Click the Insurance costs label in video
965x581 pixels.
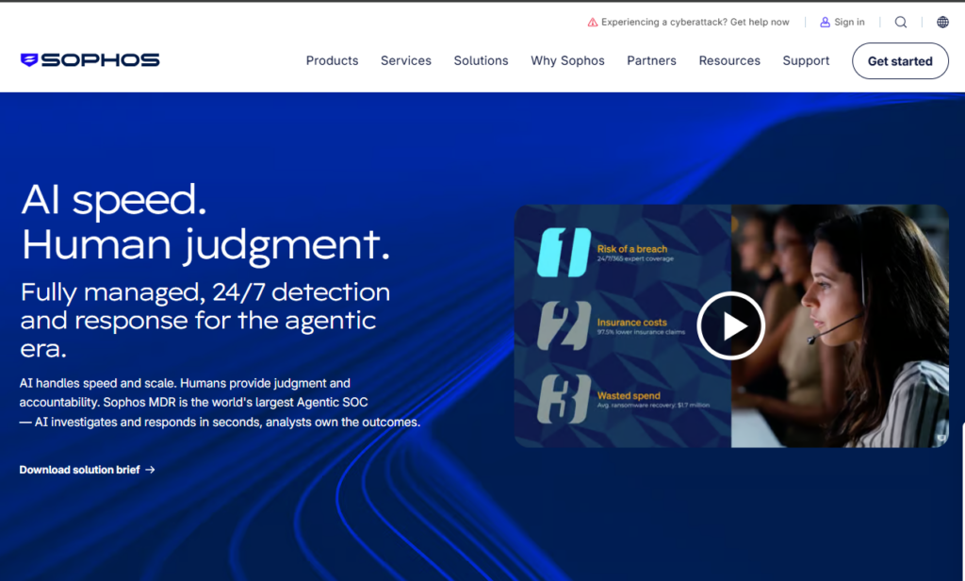point(632,323)
